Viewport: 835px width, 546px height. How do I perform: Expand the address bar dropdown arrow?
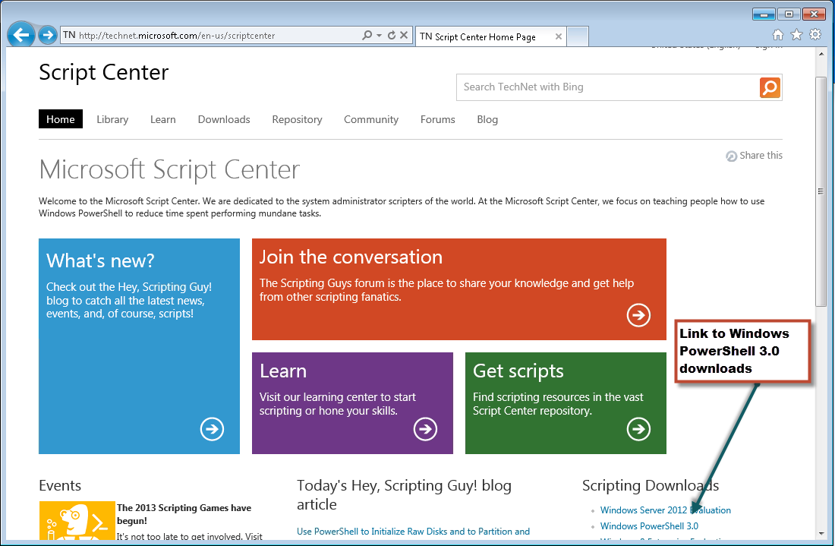[x=379, y=36]
